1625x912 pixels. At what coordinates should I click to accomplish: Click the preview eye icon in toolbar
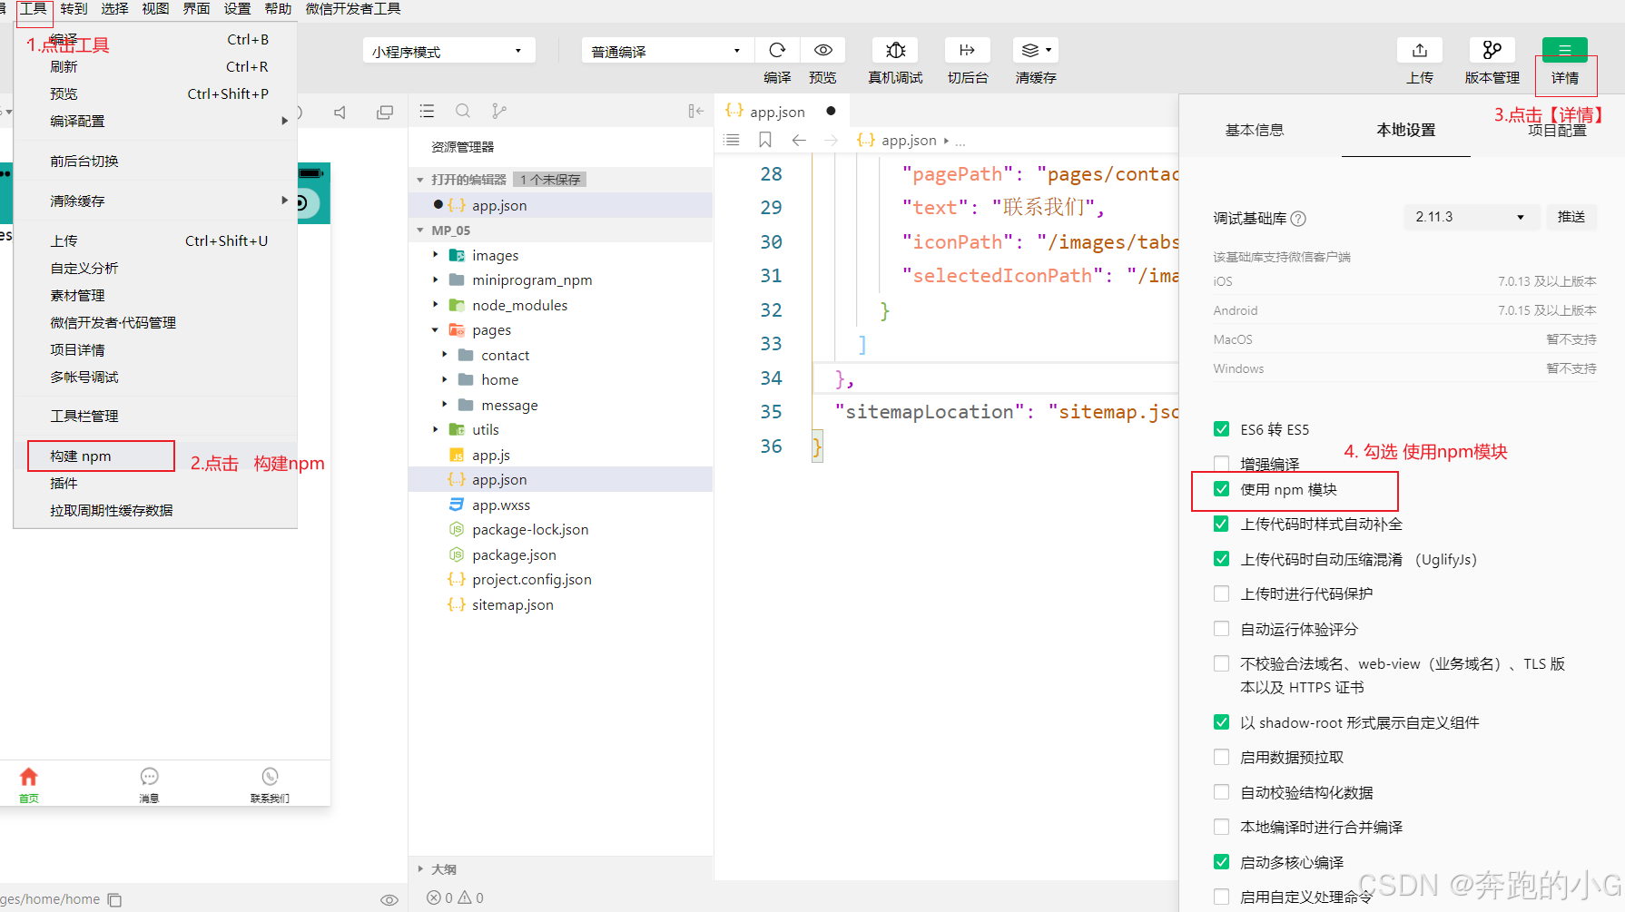pyautogui.click(x=823, y=51)
